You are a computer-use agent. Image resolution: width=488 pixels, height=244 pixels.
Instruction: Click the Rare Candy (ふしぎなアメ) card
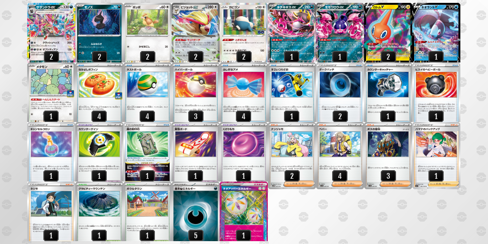pyautogui.click(x=244, y=93)
